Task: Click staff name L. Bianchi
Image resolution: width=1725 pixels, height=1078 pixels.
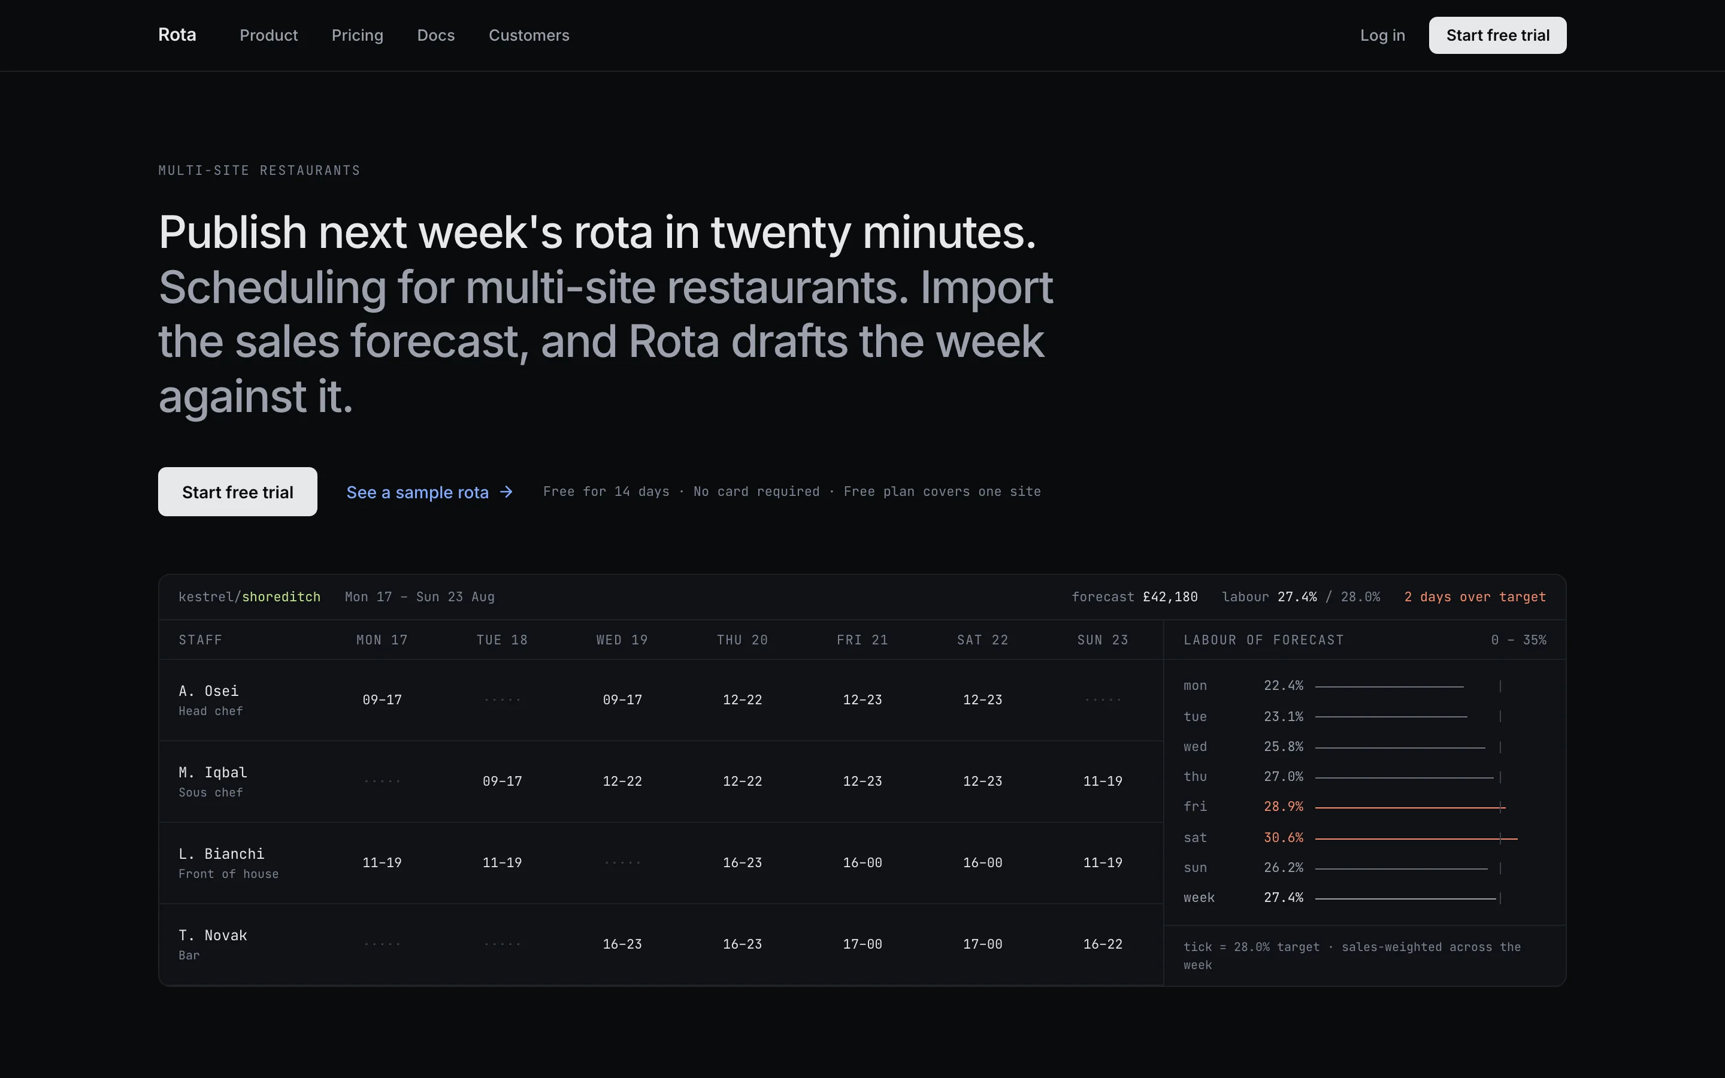Action: (222, 853)
